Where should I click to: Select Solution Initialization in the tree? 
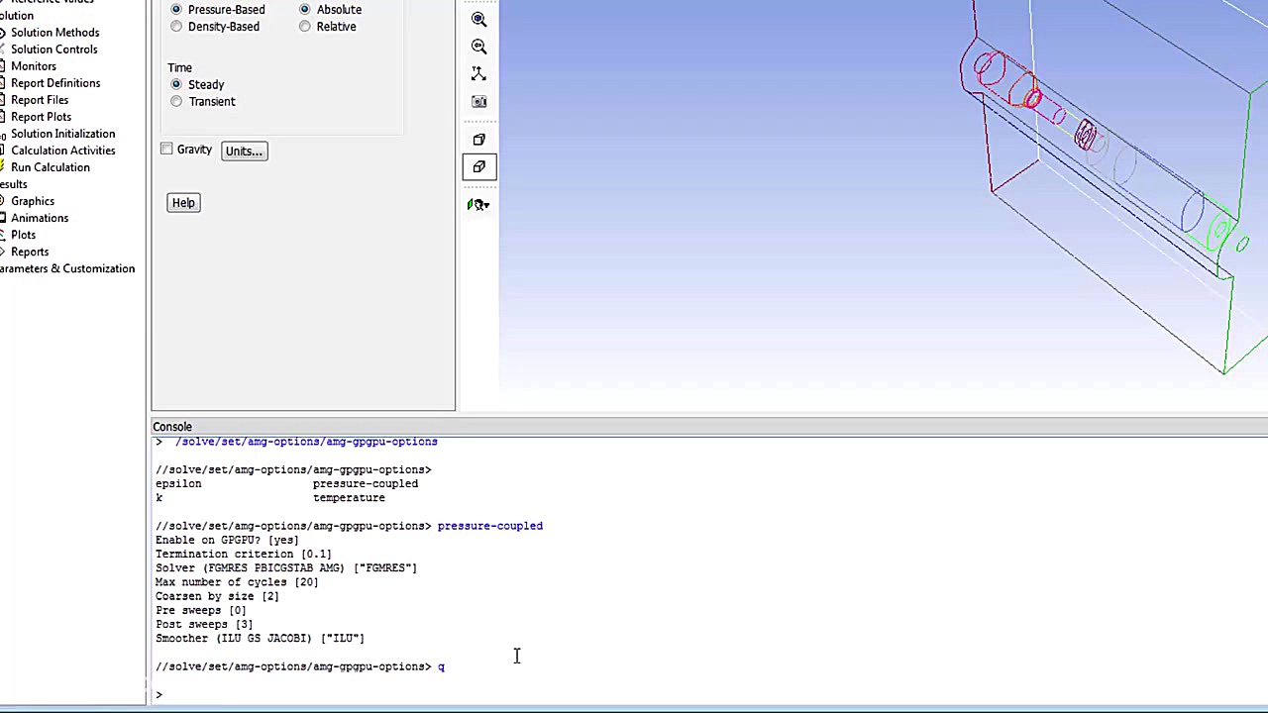click(62, 134)
